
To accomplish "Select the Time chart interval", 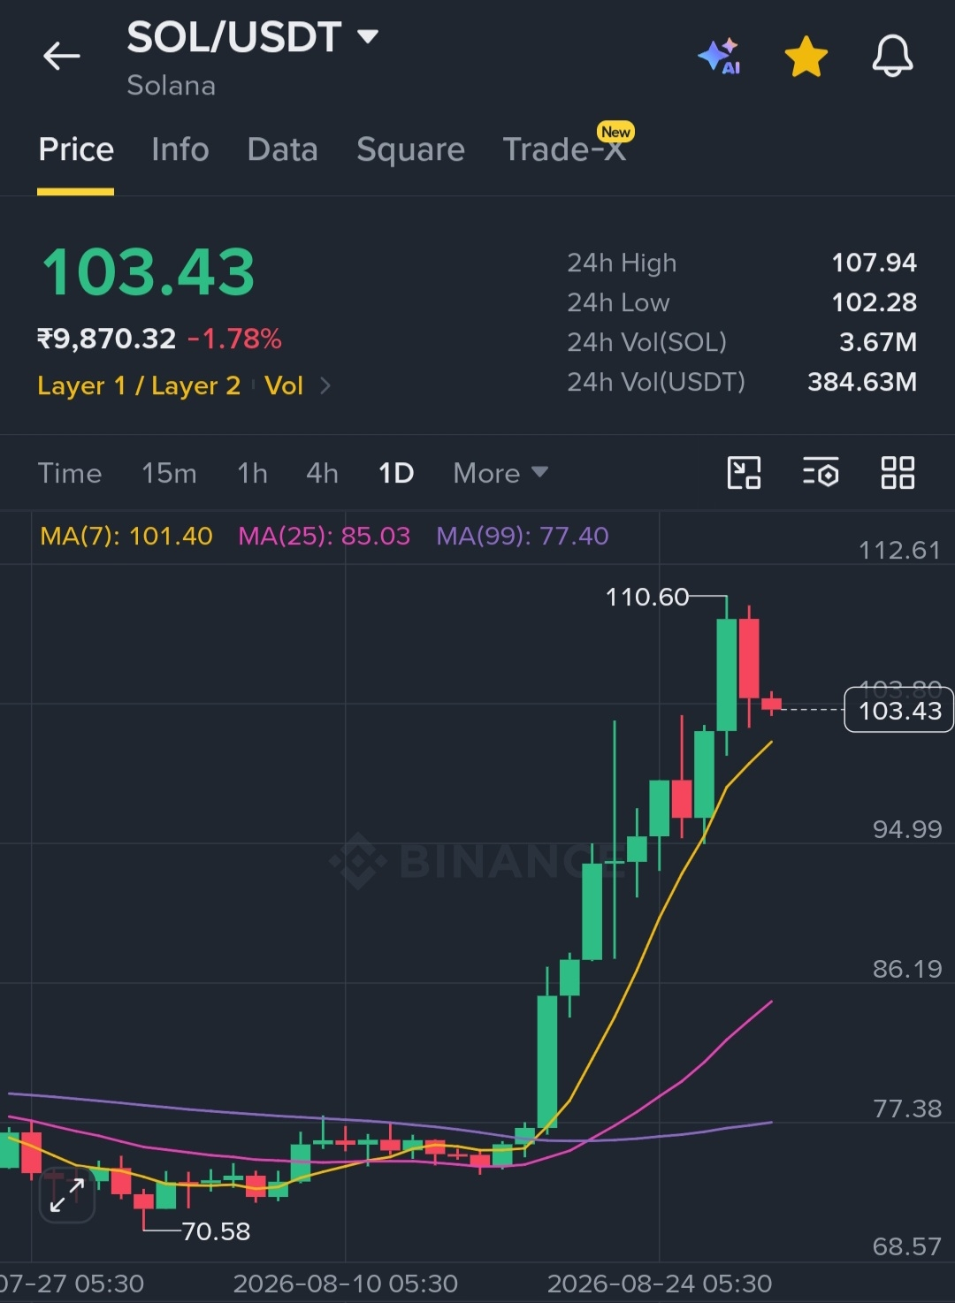I will [70, 473].
